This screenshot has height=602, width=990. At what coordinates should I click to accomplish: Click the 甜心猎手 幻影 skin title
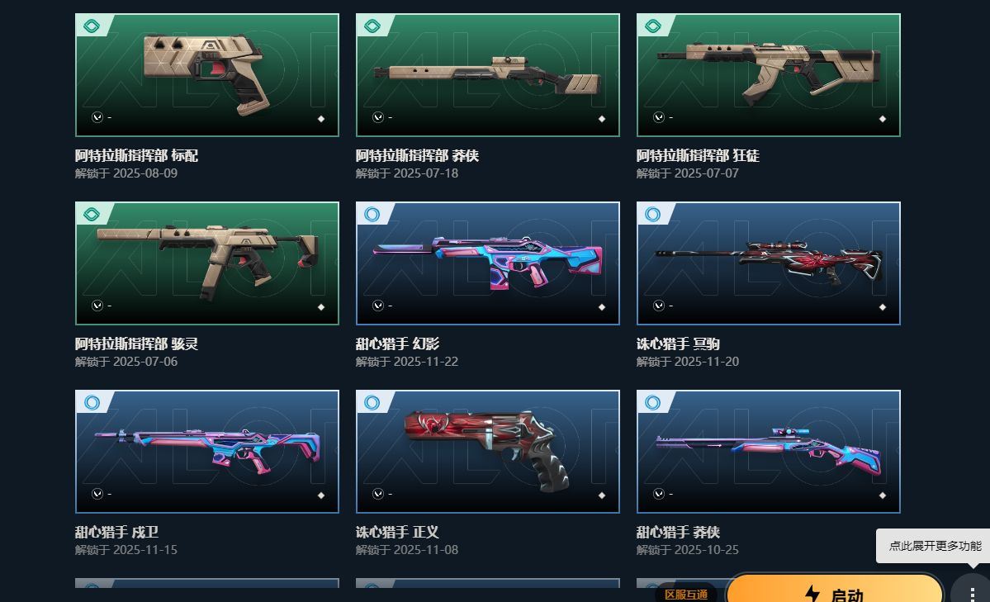coord(397,344)
